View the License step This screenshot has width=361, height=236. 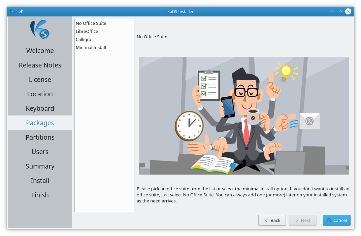pyautogui.click(x=40, y=79)
